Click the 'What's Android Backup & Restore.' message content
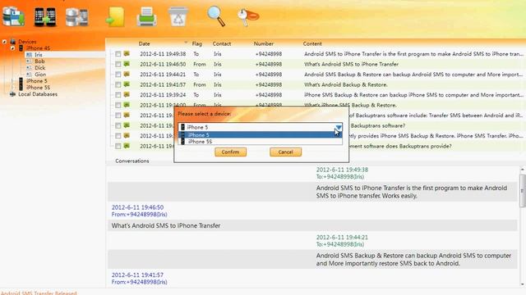Screen dimensions: 526x295 [346, 84]
